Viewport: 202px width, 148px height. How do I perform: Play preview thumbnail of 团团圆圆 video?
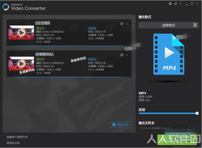tap(21, 33)
